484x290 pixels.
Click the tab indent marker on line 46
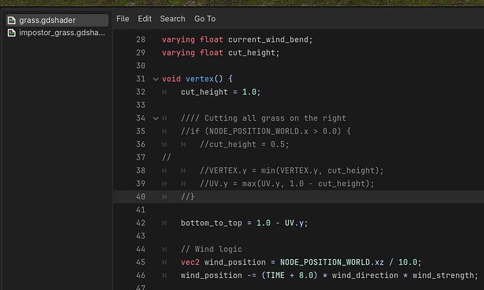[x=164, y=275]
